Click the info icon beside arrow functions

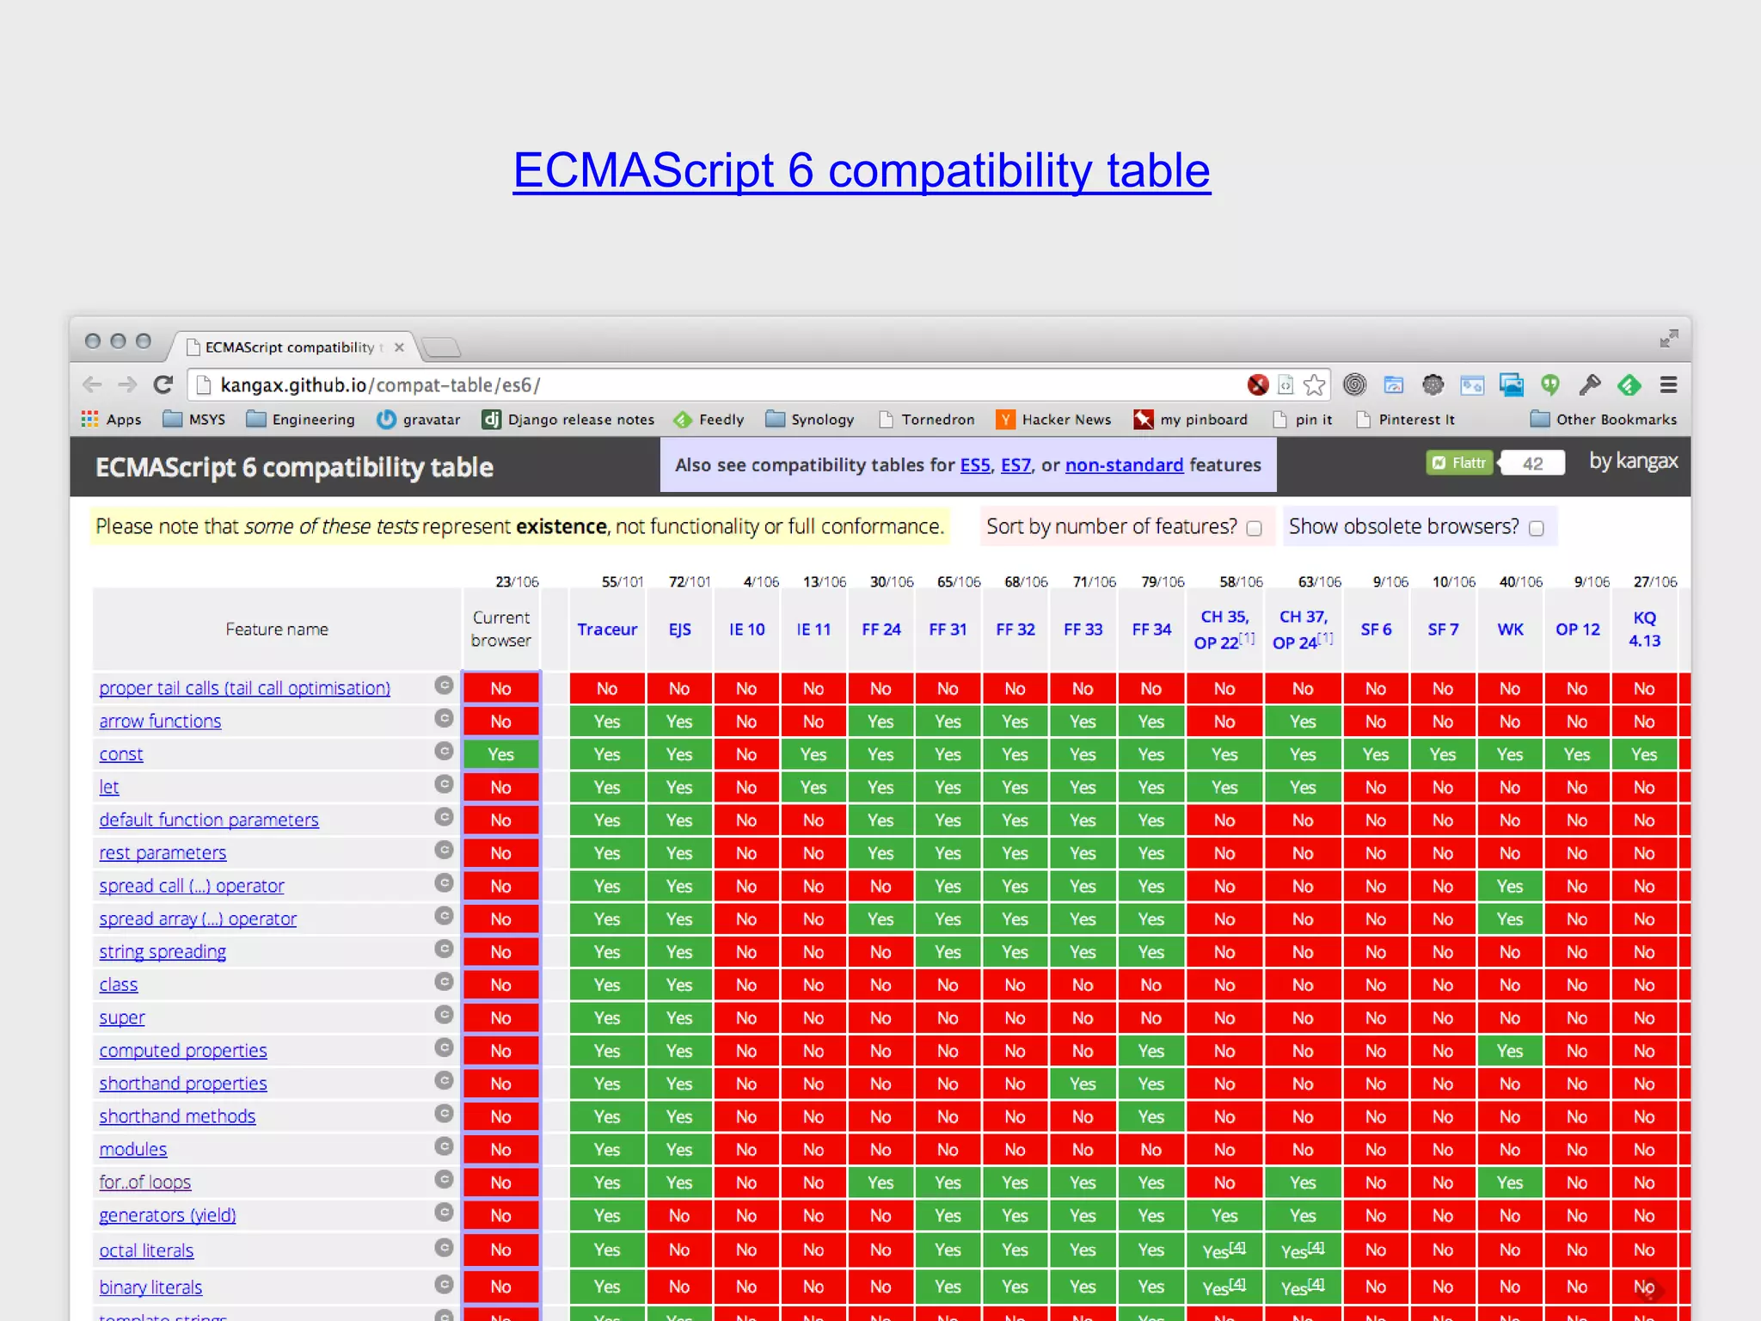tap(444, 718)
